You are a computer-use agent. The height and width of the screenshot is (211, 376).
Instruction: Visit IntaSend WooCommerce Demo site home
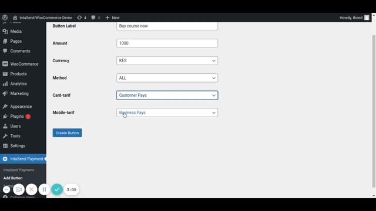42,18
